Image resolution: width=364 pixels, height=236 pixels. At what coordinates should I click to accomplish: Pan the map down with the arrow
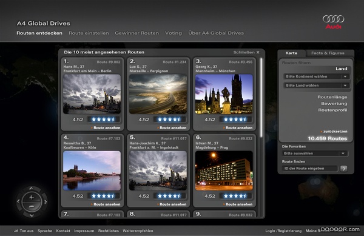(x=32, y=215)
